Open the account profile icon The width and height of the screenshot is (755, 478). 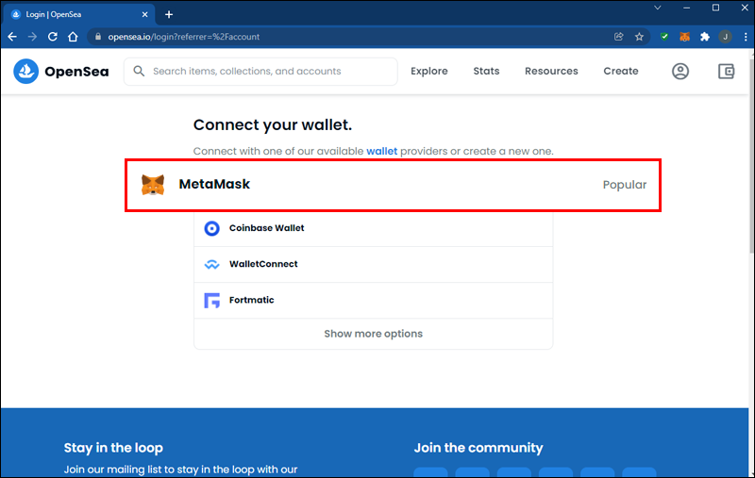(679, 71)
